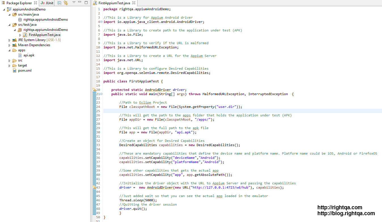Image resolution: width=382 pixels, height=222 pixels.
Task: Select rightqa.appiumAndroidDemo package under src/main/java
Action: 46,20
